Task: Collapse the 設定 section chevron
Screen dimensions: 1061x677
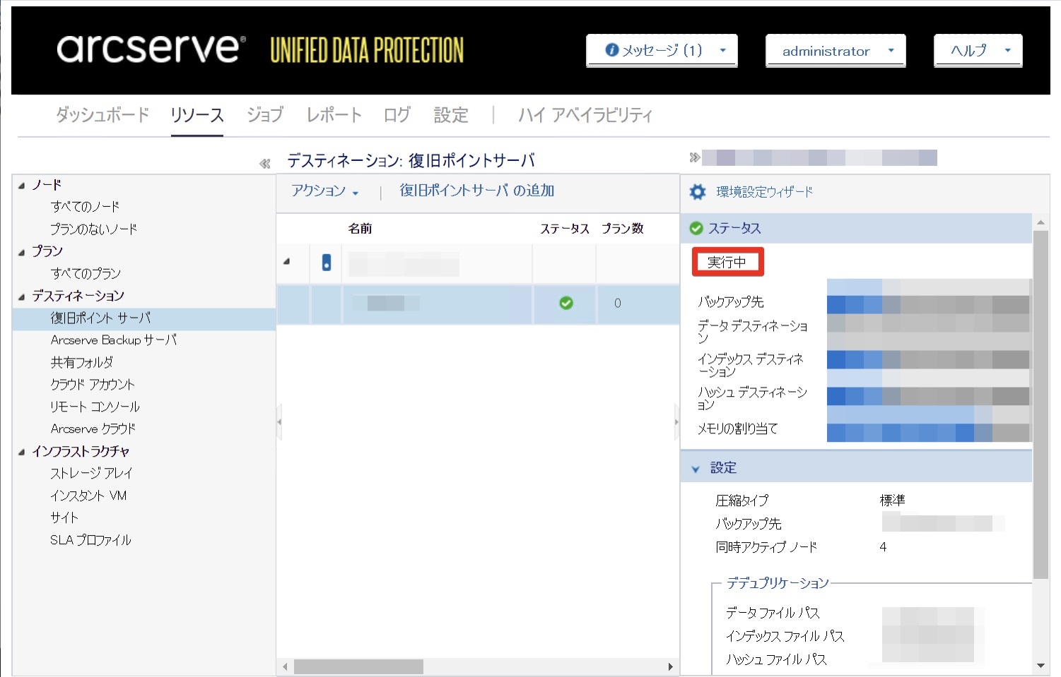Action: click(x=696, y=469)
